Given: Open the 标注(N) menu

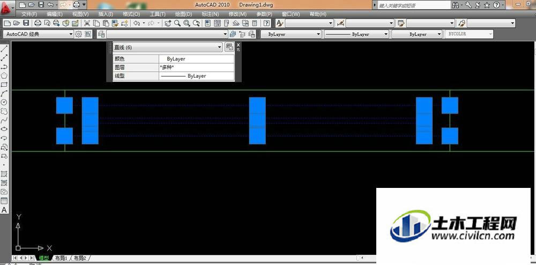Looking at the screenshot, I should 210,14.
